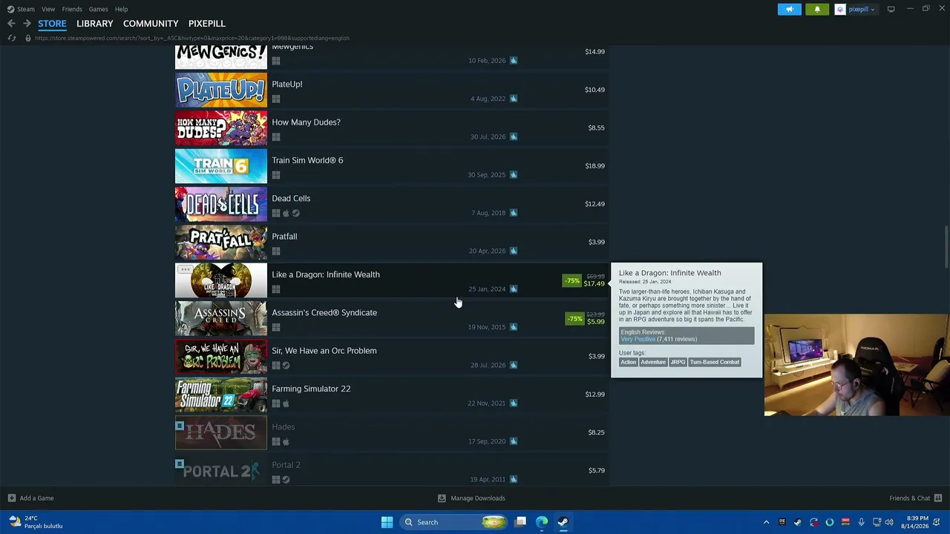Open the green notifications bell
This screenshot has width=950, height=534.
point(817,9)
